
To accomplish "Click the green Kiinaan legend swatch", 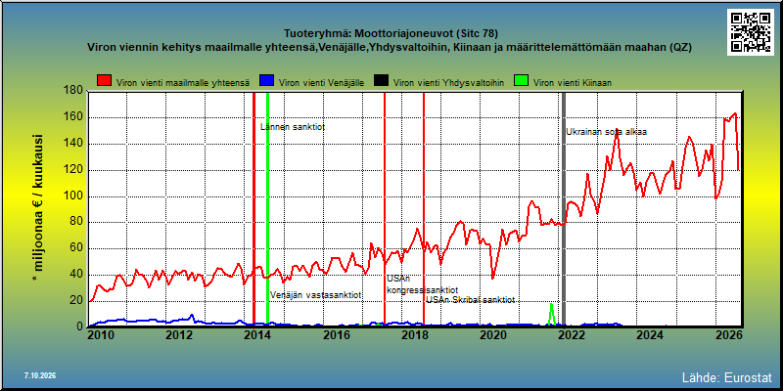I will point(522,81).
